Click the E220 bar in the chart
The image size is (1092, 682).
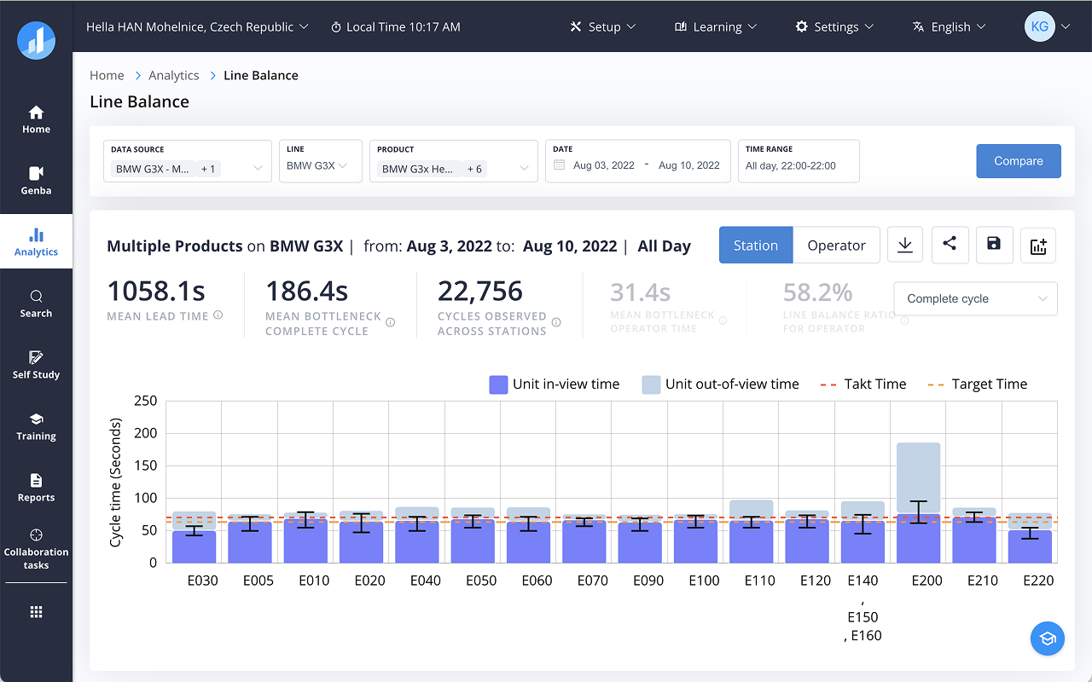pyautogui.click(x=1030, y=538)
